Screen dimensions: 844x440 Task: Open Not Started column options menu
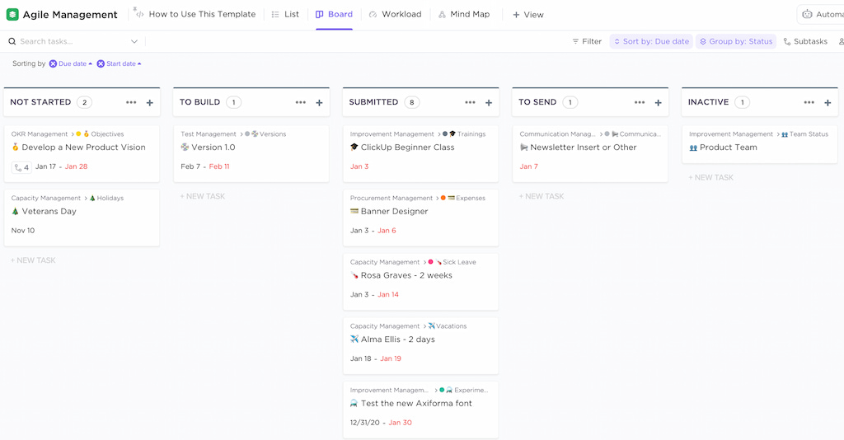tap(131, 102)
